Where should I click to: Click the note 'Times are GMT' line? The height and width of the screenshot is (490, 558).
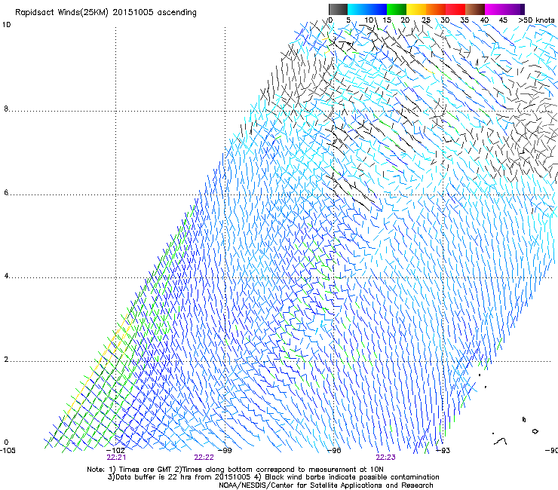235,470
